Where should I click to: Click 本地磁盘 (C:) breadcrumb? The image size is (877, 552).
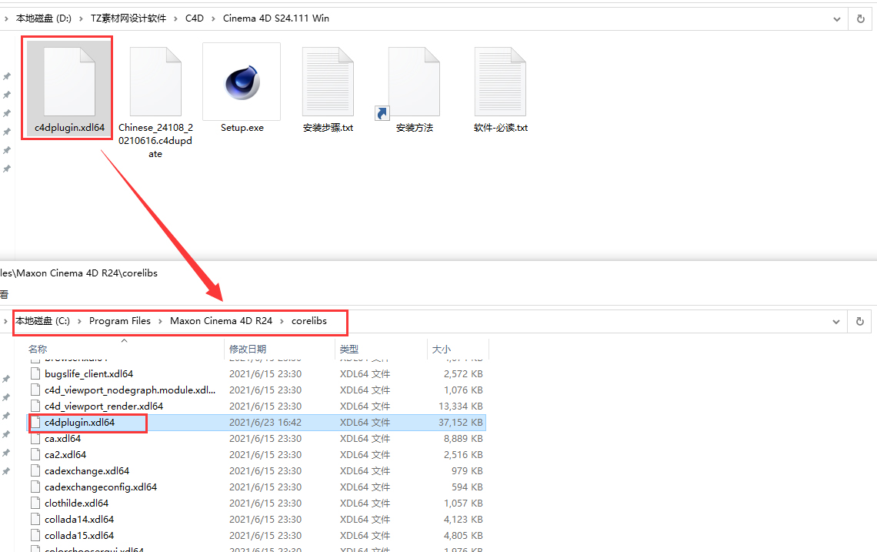pos(42,321)
